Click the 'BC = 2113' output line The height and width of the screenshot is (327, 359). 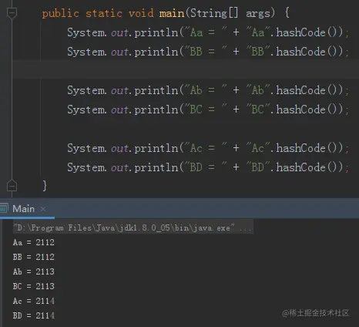click(x=34, y=286)
